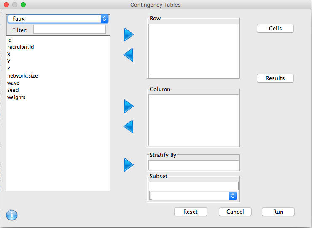
Task: Click the Cells button
Action: coord(275,29)
